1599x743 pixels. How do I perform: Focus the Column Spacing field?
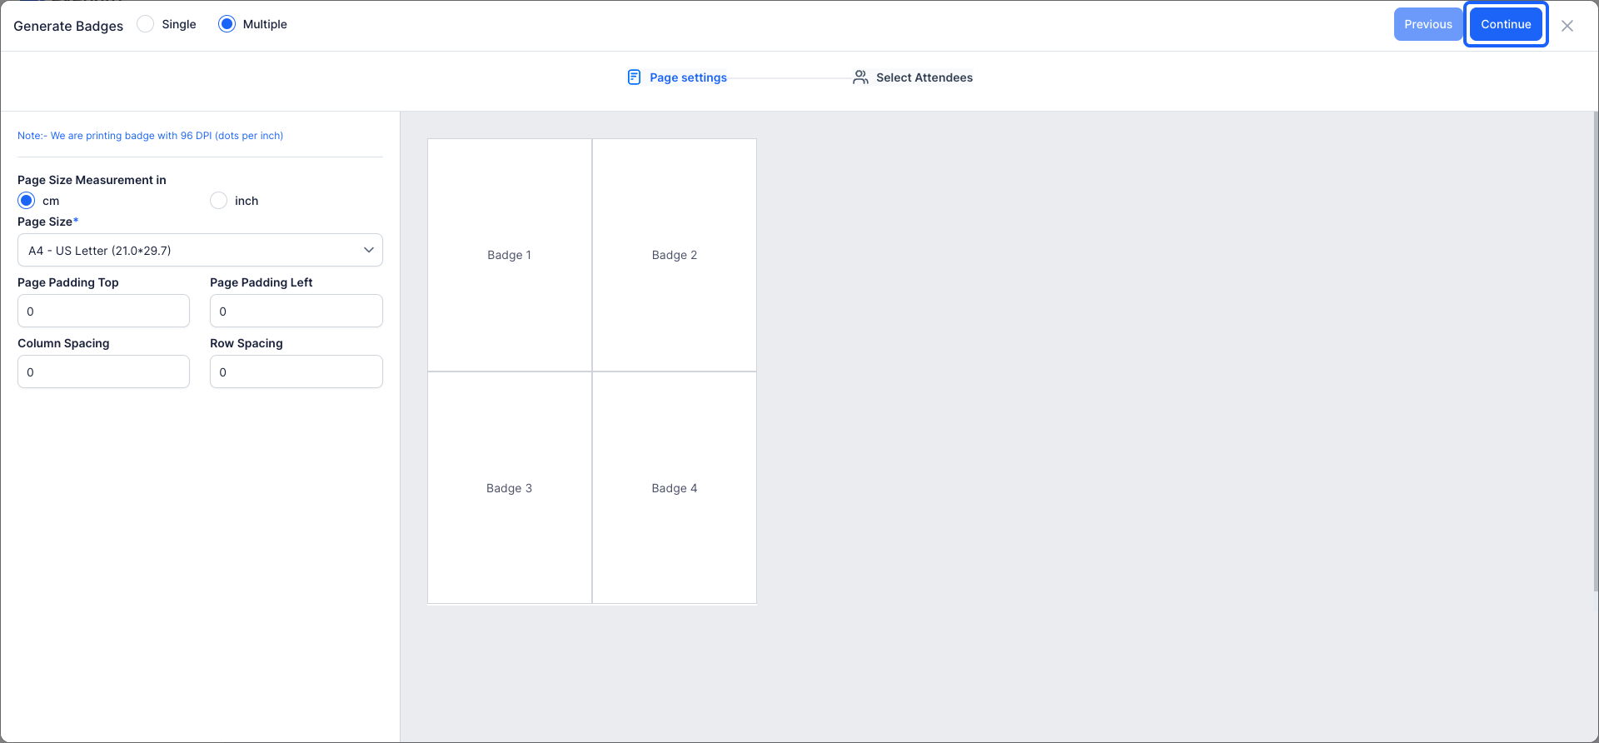[103, 371]
